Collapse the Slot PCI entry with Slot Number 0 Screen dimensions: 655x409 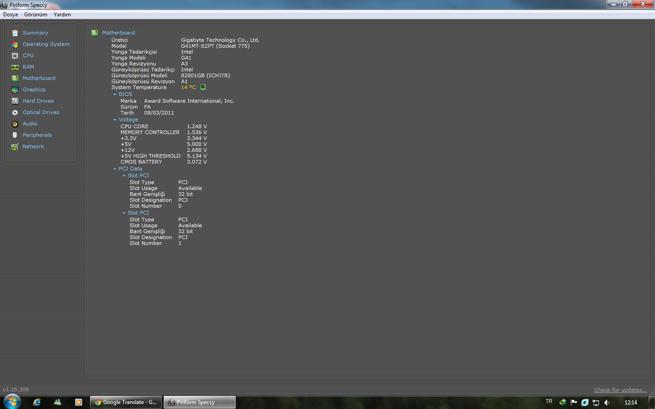[x=124, y=176]
